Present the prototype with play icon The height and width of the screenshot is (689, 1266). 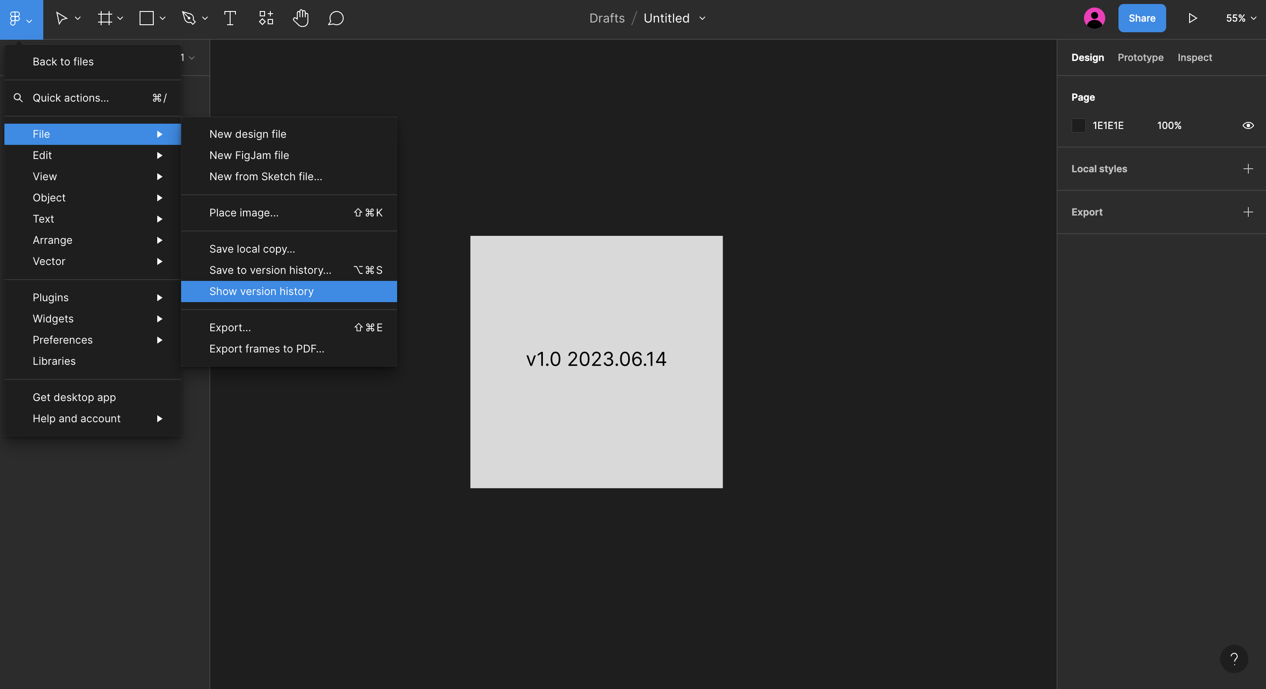coord(1192,18)
